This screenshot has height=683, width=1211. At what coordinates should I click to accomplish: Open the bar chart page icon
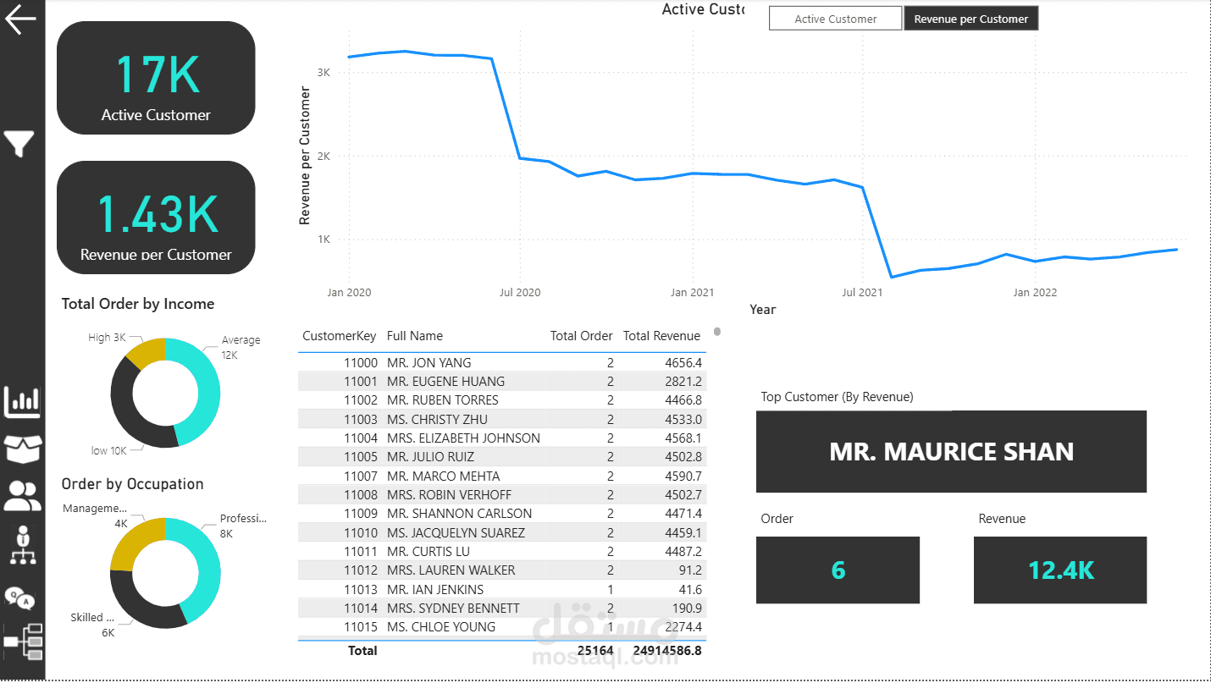pos(22,403)
